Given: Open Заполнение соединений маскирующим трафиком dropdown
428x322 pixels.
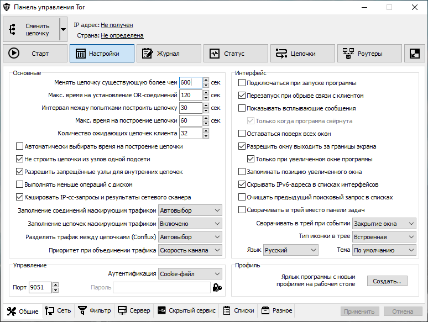Looking at the screenshot, I should pyautogui.click(x=190, y=210).
